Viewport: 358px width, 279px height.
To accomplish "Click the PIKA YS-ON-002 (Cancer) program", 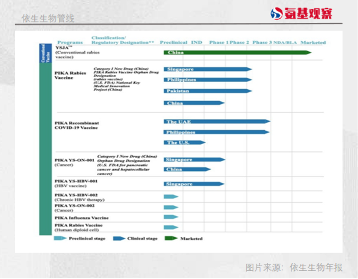I will pos(74,208).
